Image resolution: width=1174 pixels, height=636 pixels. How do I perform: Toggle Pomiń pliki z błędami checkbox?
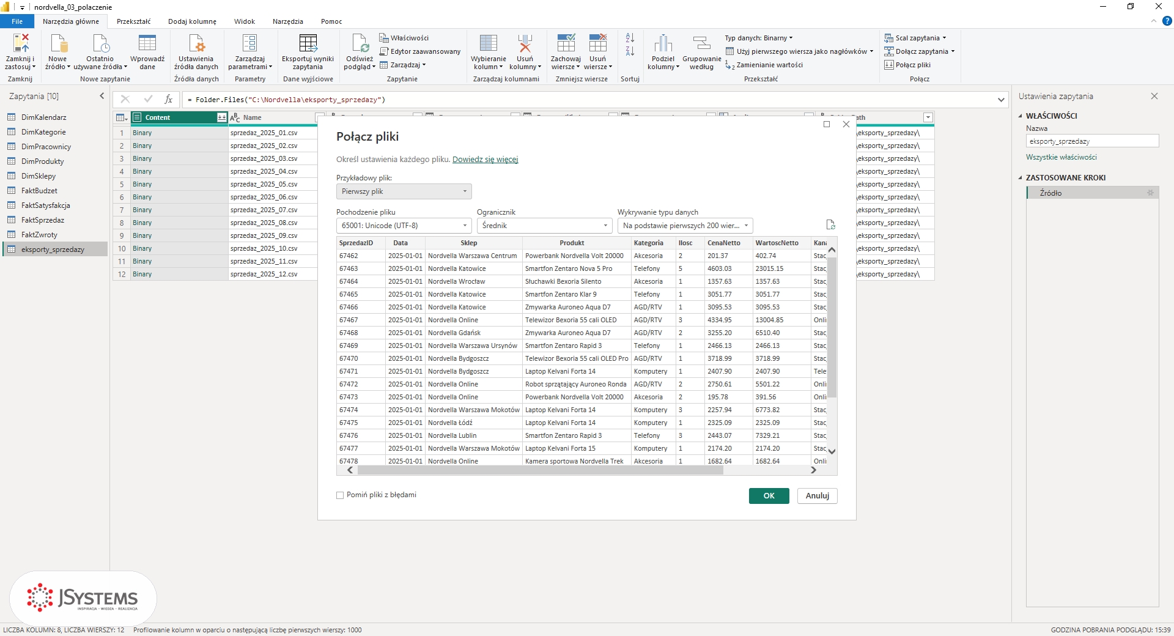click(340, 495)
